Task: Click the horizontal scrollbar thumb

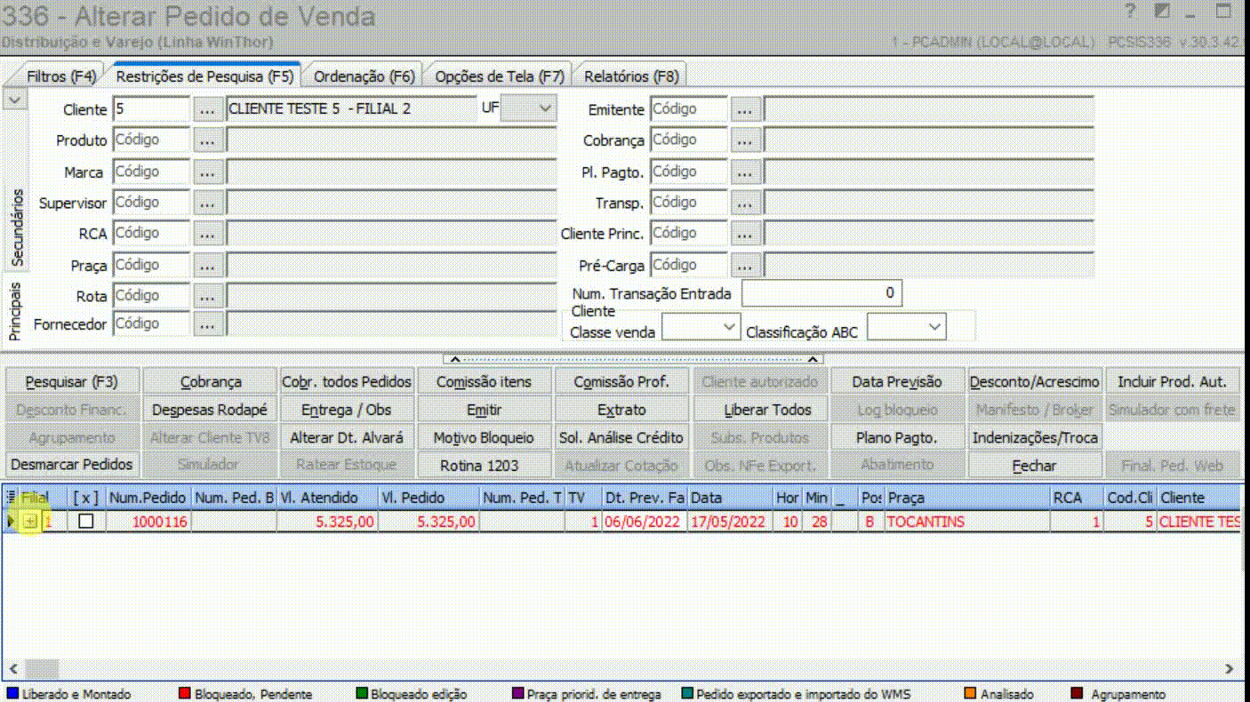Action: click(x=41, y=668)
